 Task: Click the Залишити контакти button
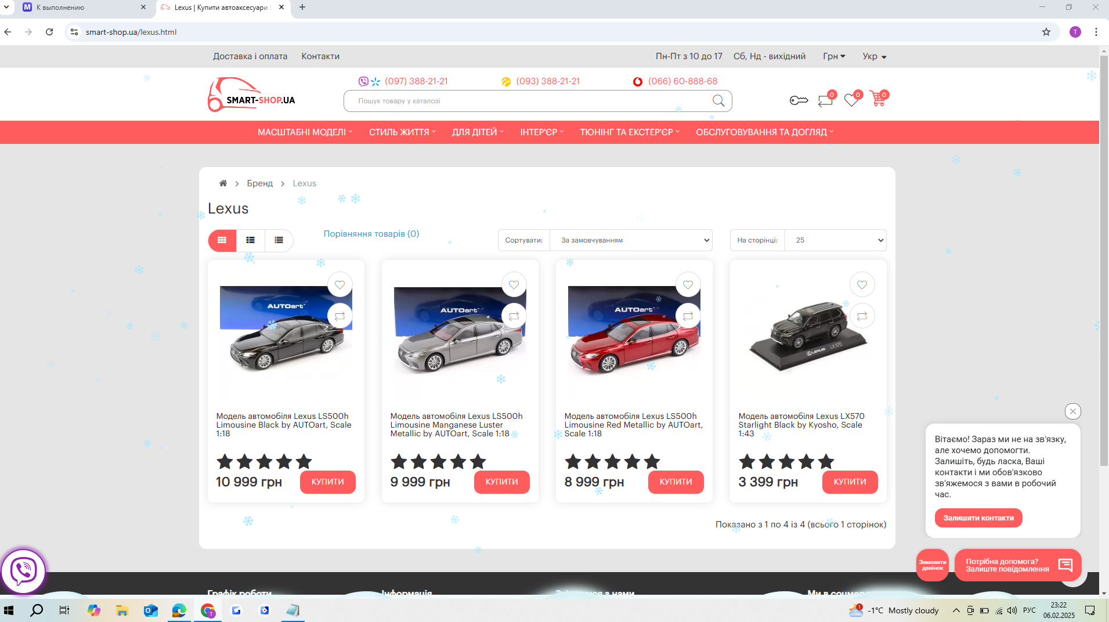point(978,518)
